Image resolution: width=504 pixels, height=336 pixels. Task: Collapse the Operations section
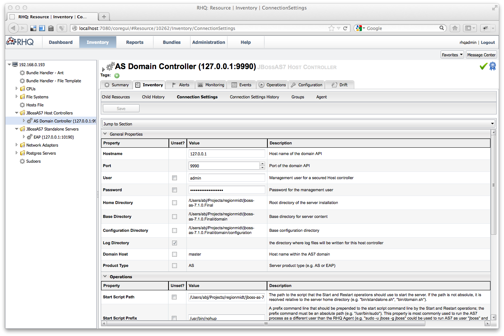105,276
